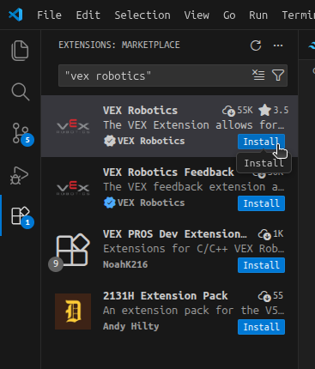The image size is (315, 369).
Task: Open the Run and Debug view
Action: (20, 175)
